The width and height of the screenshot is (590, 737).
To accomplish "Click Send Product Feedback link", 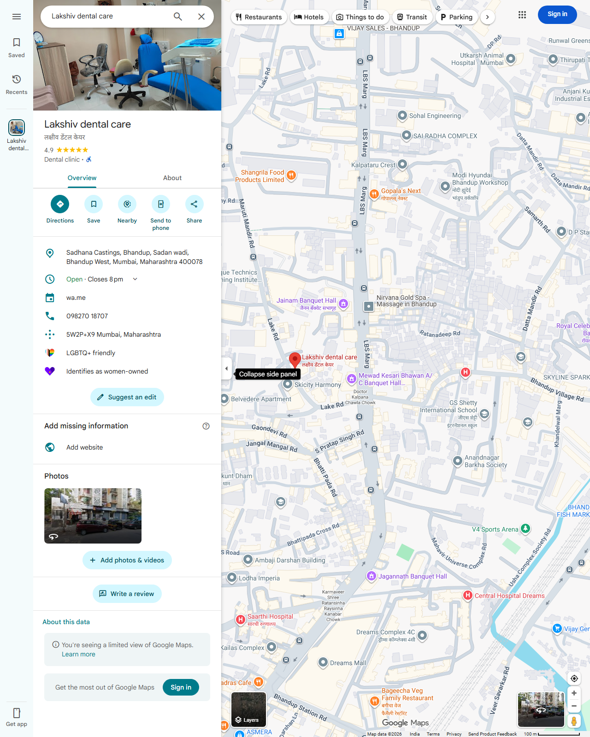I will coord(492,734).
